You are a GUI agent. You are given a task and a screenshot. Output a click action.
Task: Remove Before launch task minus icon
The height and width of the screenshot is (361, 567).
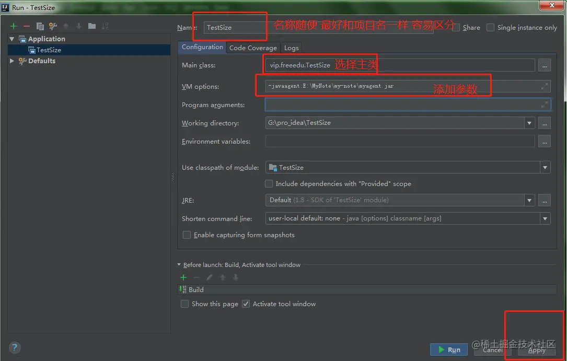pos(196,277)
